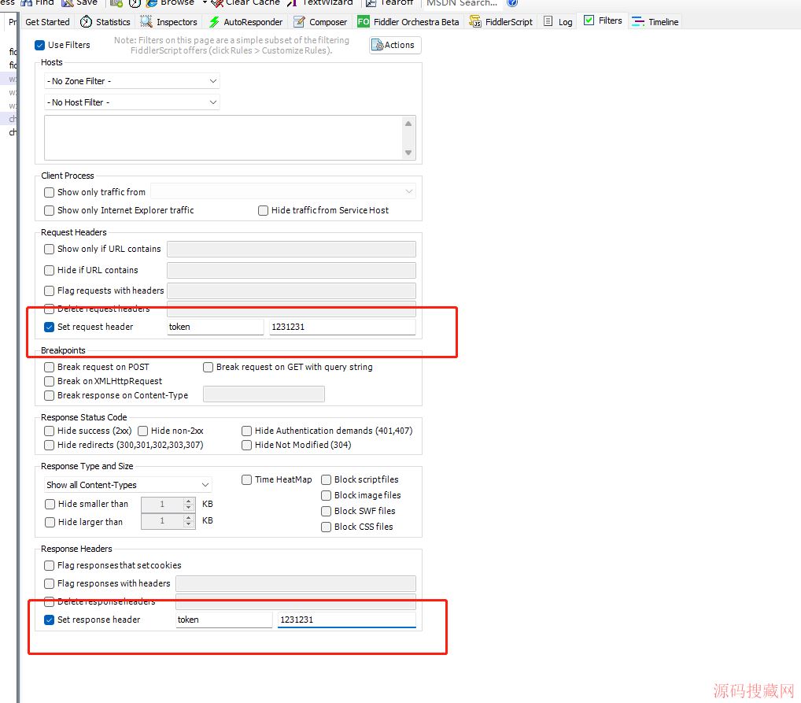Image resolution: width=801 pixels, height=703 pixels.
Task: Click the Log tab document icon
Action: coord(548,22)
